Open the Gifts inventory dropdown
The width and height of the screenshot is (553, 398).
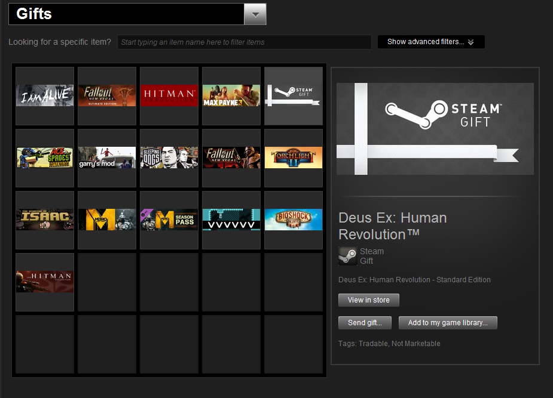[x=255, y=14]
